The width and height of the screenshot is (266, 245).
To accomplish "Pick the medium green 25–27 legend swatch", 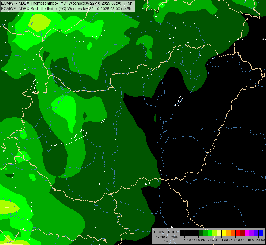I will click(205, 233).
